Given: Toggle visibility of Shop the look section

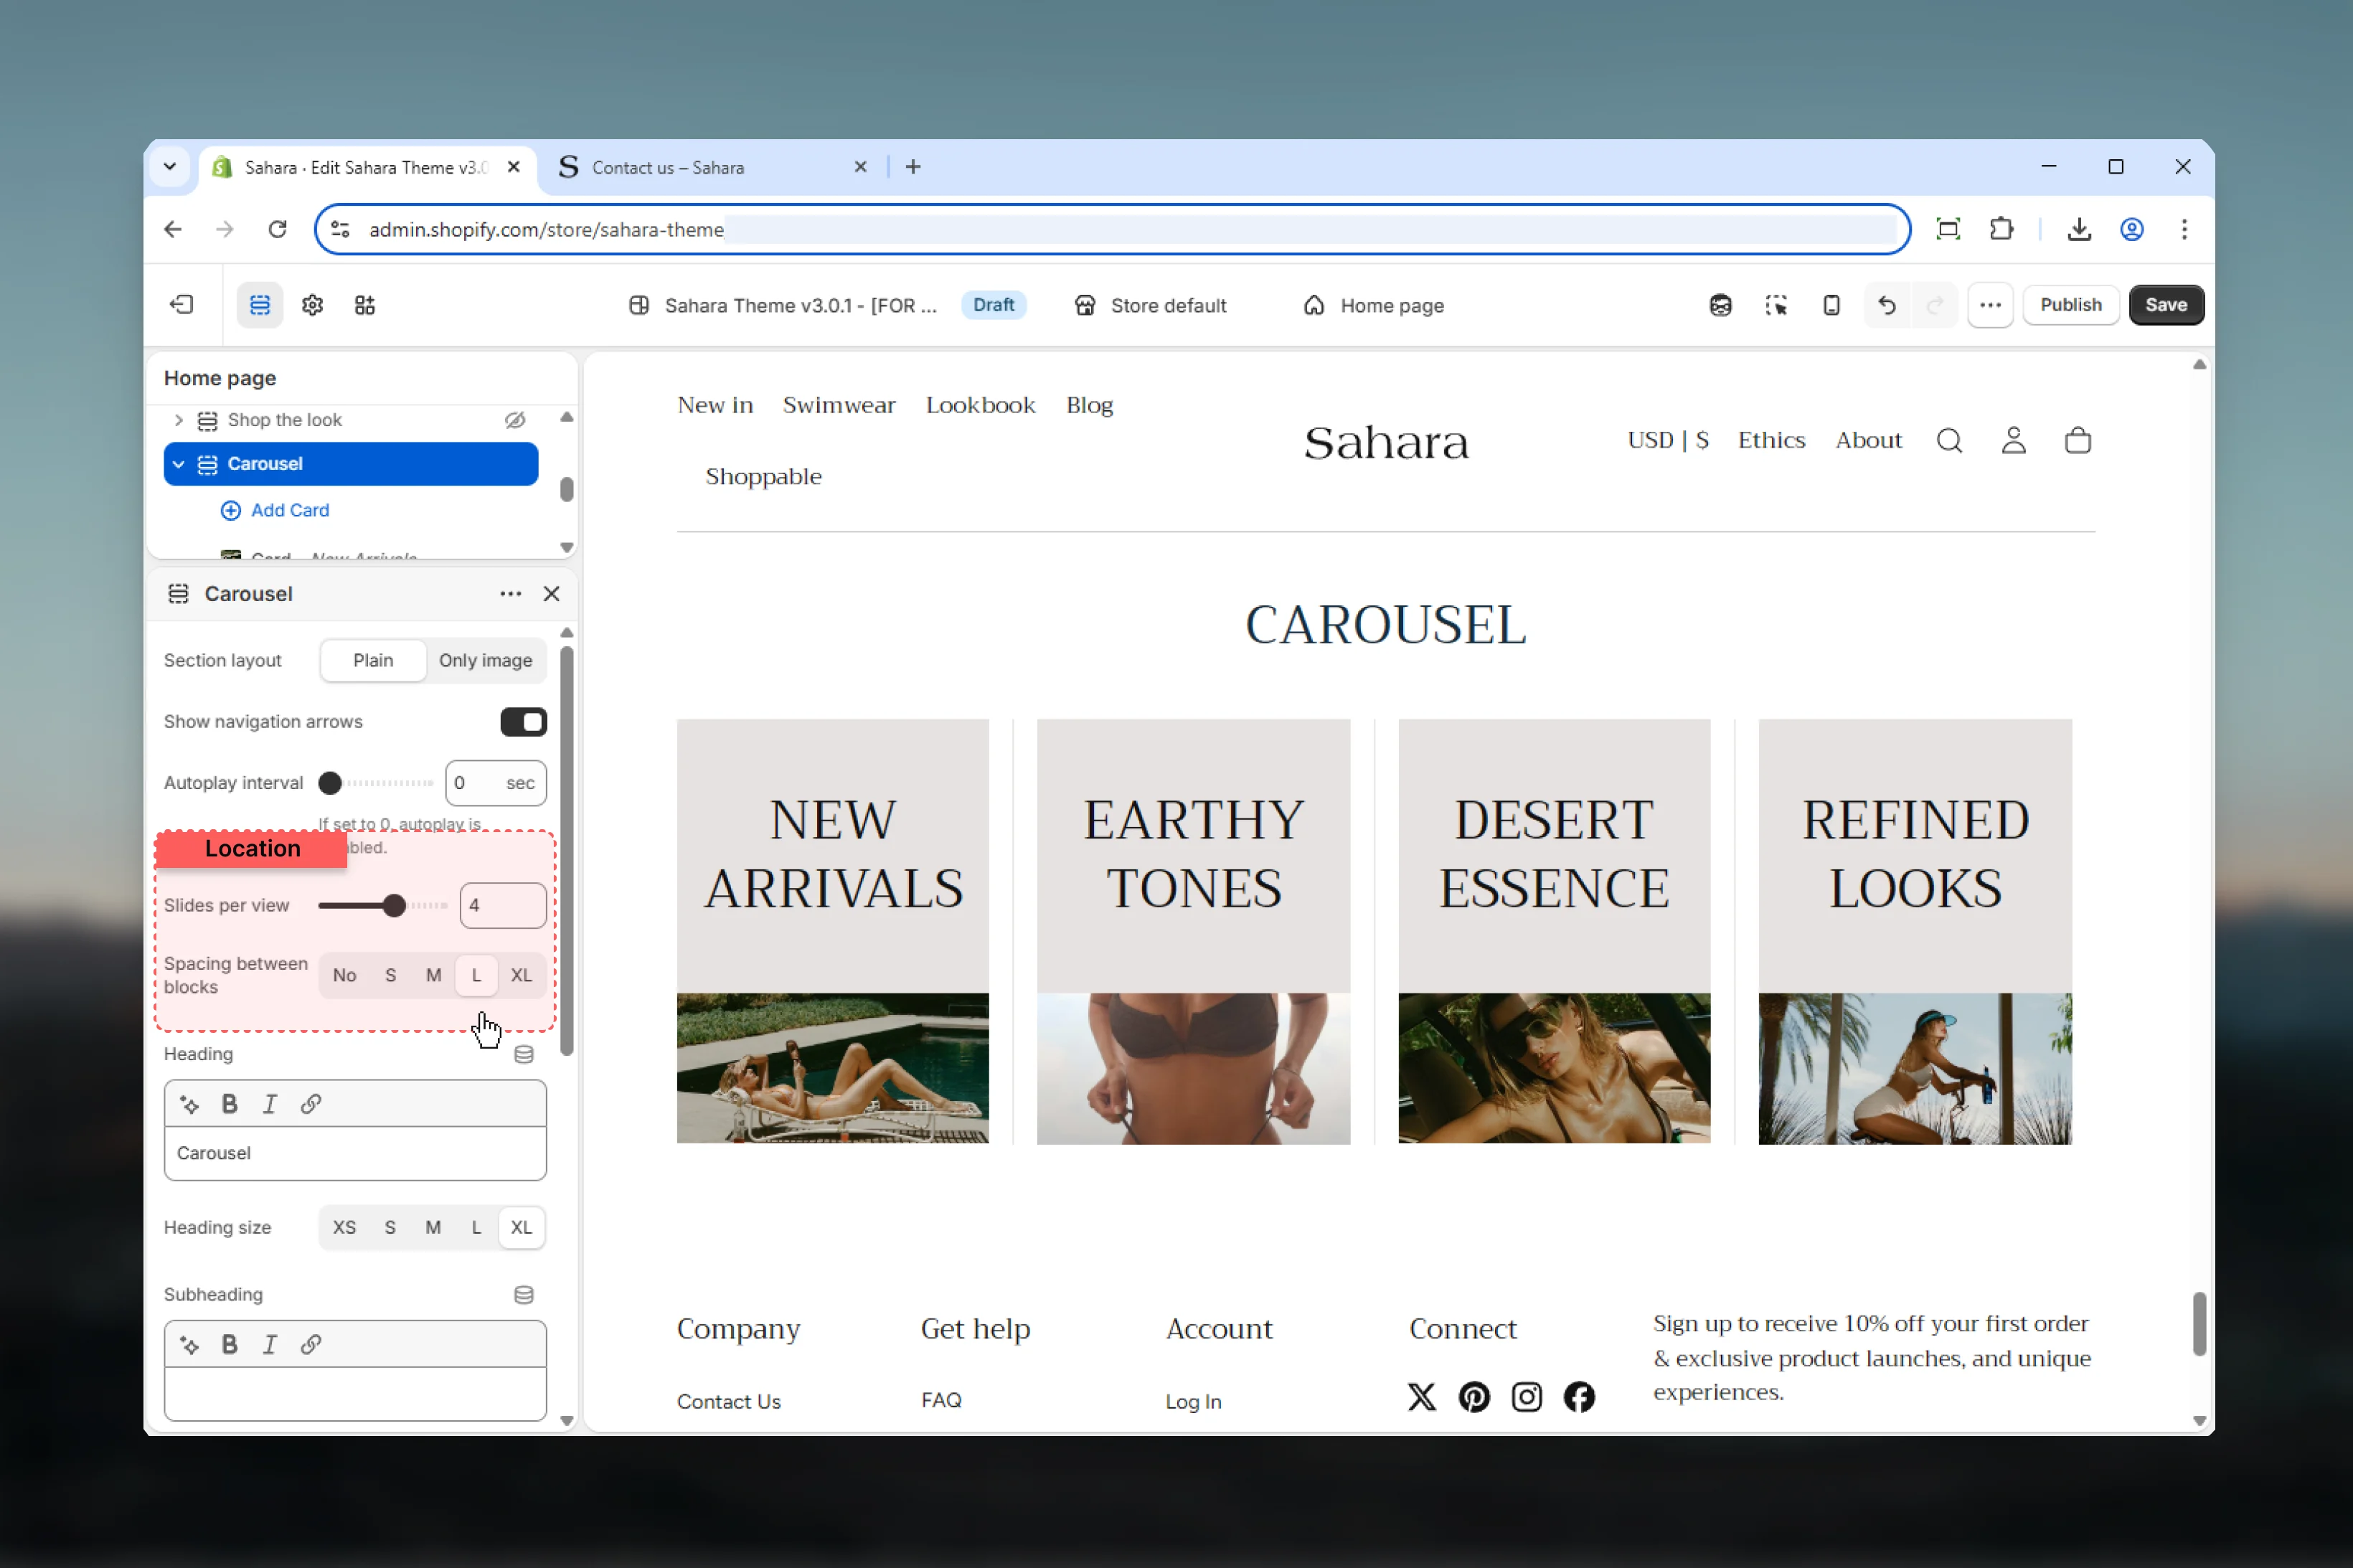Looking at the screenshot, I should pos(515,420).
